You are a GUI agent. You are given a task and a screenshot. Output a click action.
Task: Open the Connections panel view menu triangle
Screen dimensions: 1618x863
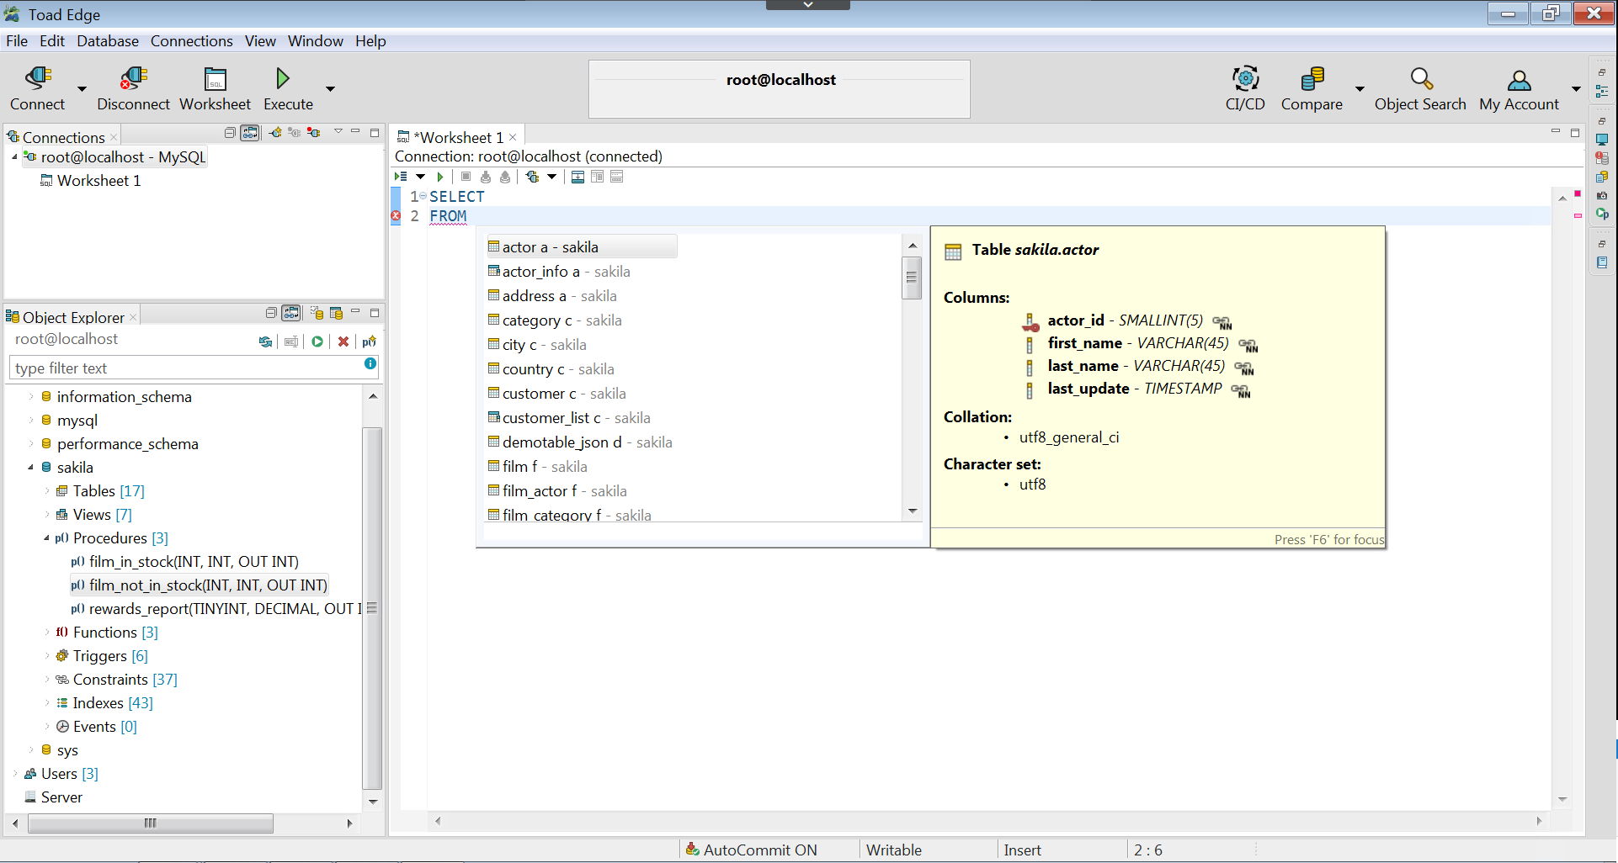[338, 131]
